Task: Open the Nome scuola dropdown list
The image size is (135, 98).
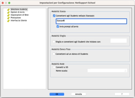Action: coord(107,70)
